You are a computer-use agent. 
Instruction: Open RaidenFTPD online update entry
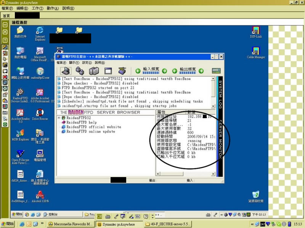(x=91, y=131)
